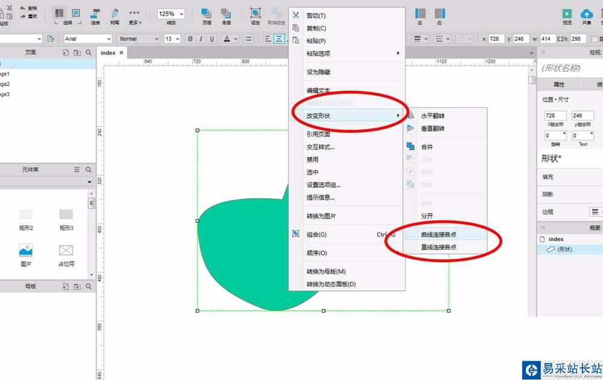Choose the contained selection mode icon
603x380 pixels.
(76, 13)
